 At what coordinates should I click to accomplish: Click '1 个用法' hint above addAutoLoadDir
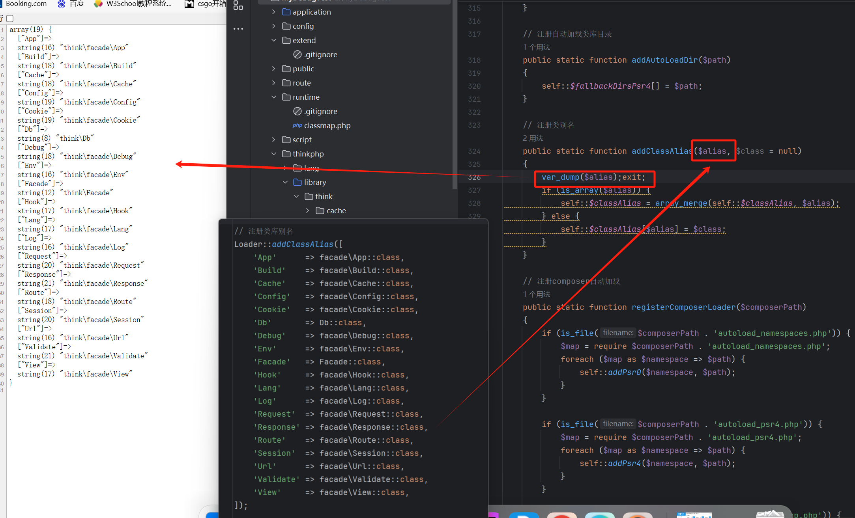536,47
